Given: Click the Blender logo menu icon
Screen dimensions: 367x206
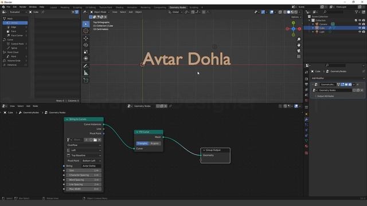Looking at the screenshot, I should 3,7.
